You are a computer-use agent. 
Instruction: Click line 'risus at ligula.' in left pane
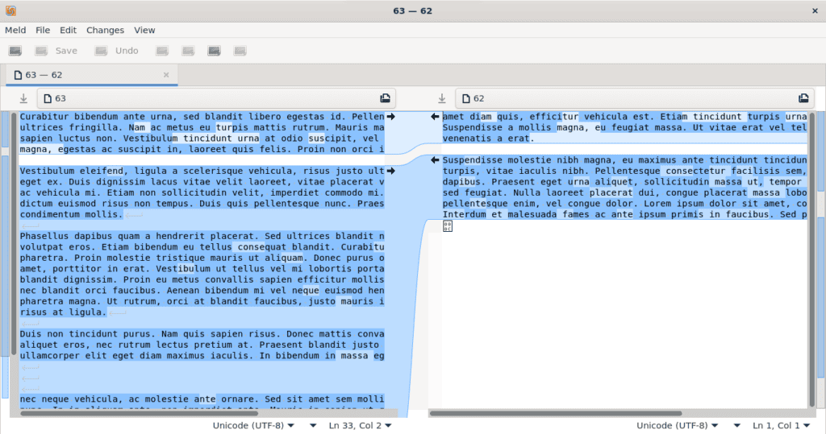pos(63,312)
